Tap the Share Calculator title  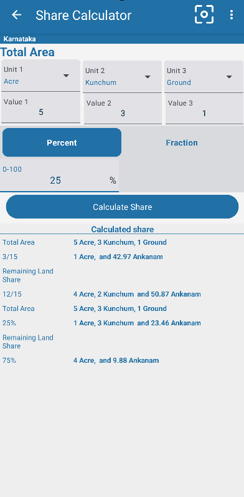click(x=83, y=15)
